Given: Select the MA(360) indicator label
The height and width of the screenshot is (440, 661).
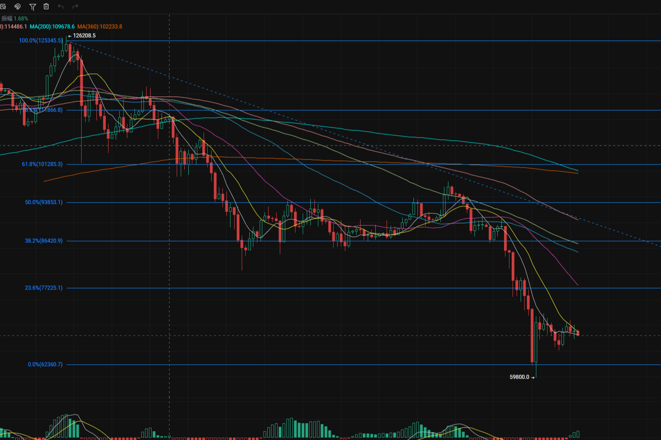Looking at the screenshot, I should click(x=100, y=27).
